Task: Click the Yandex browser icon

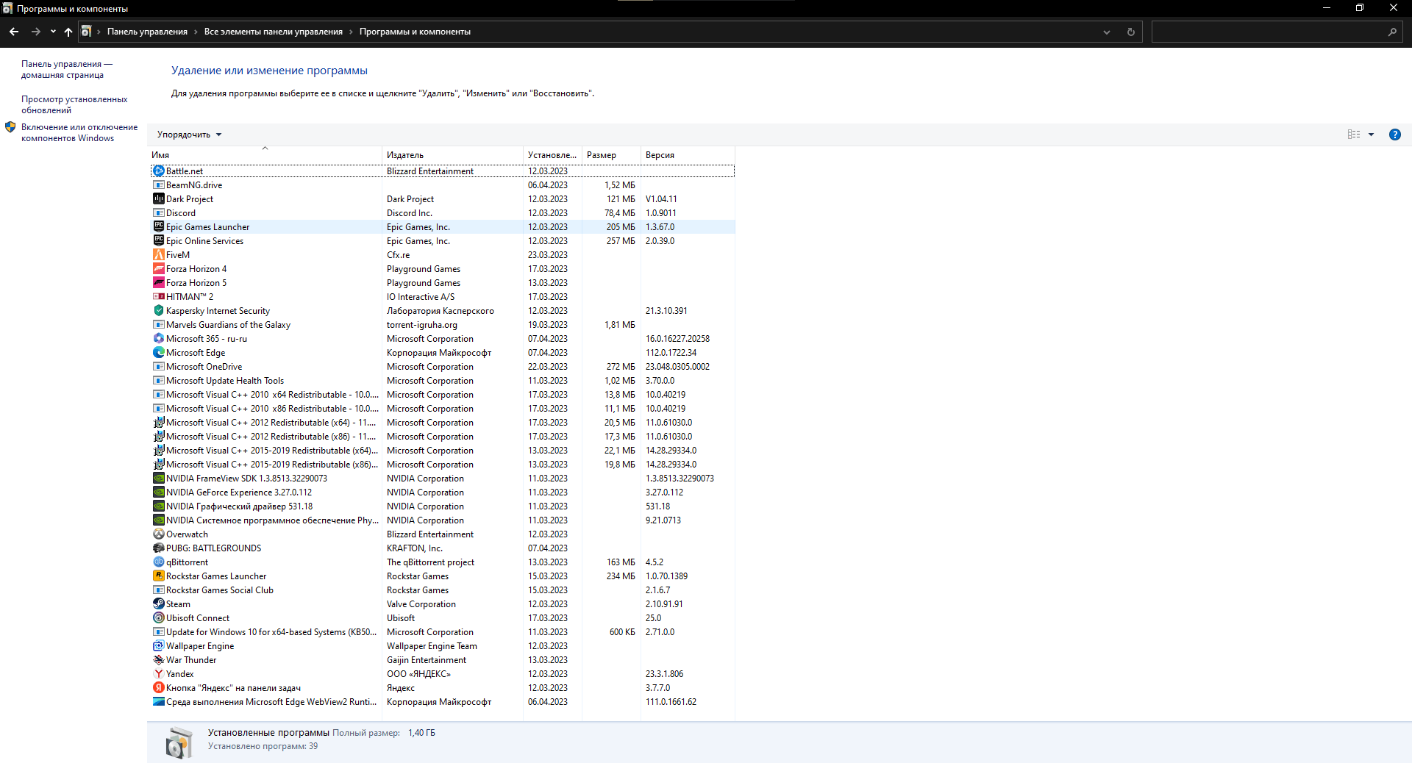Action: (x=158, y=674)
